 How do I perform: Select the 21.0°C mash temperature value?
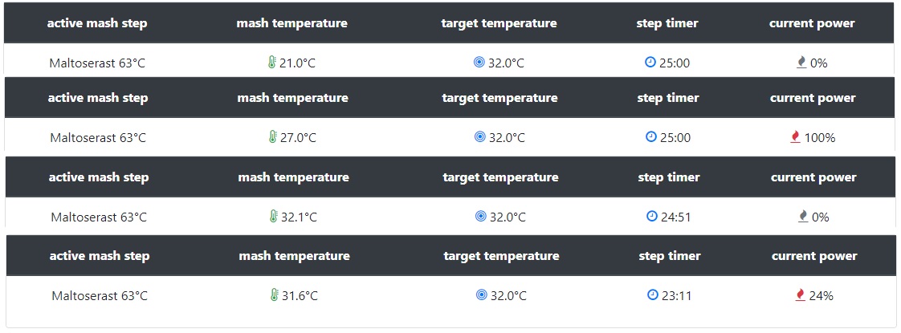297,63
